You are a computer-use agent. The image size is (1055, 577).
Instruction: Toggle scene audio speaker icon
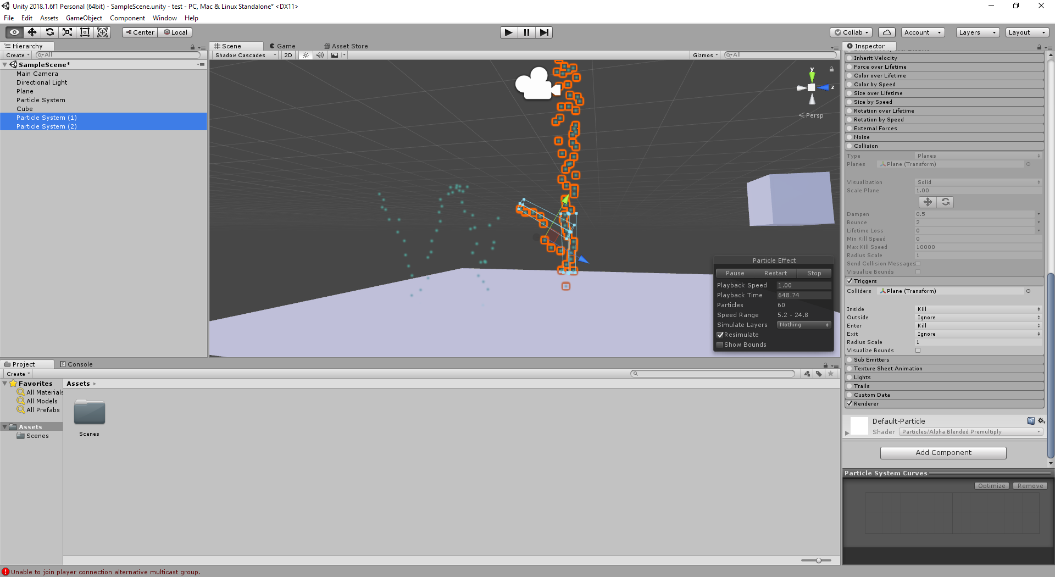point(320,55)
